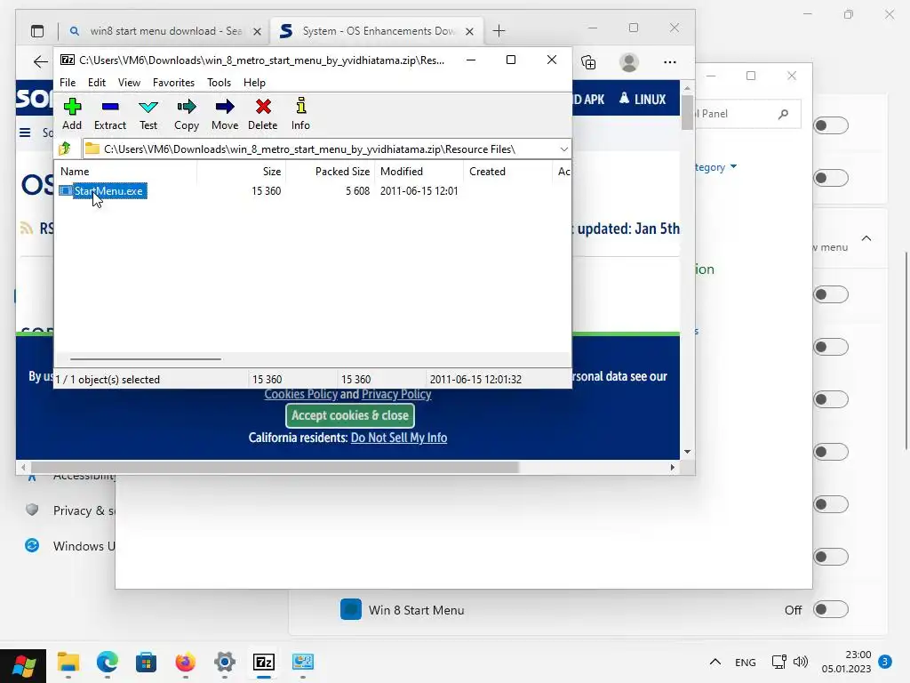Open the Edge tab actions menu

tap(37, 31)
